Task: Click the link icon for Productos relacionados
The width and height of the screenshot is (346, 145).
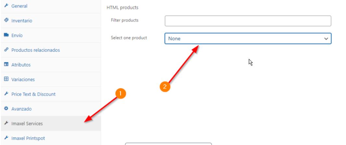Action: coord(6,50)
